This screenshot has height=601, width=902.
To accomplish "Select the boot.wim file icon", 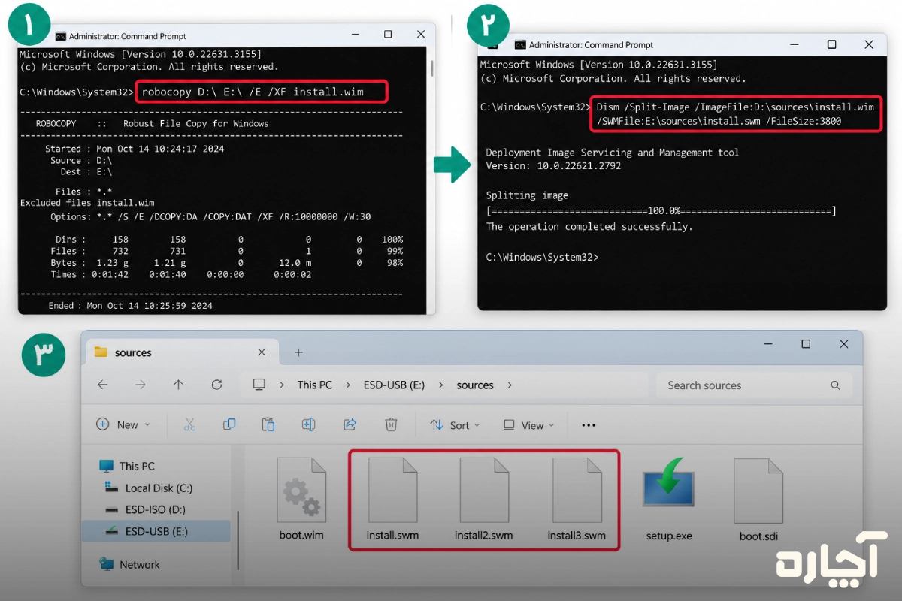I will [x=302, y=490].
